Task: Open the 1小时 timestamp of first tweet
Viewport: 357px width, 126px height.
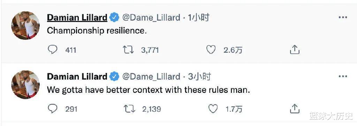Action: click(198, 17)
